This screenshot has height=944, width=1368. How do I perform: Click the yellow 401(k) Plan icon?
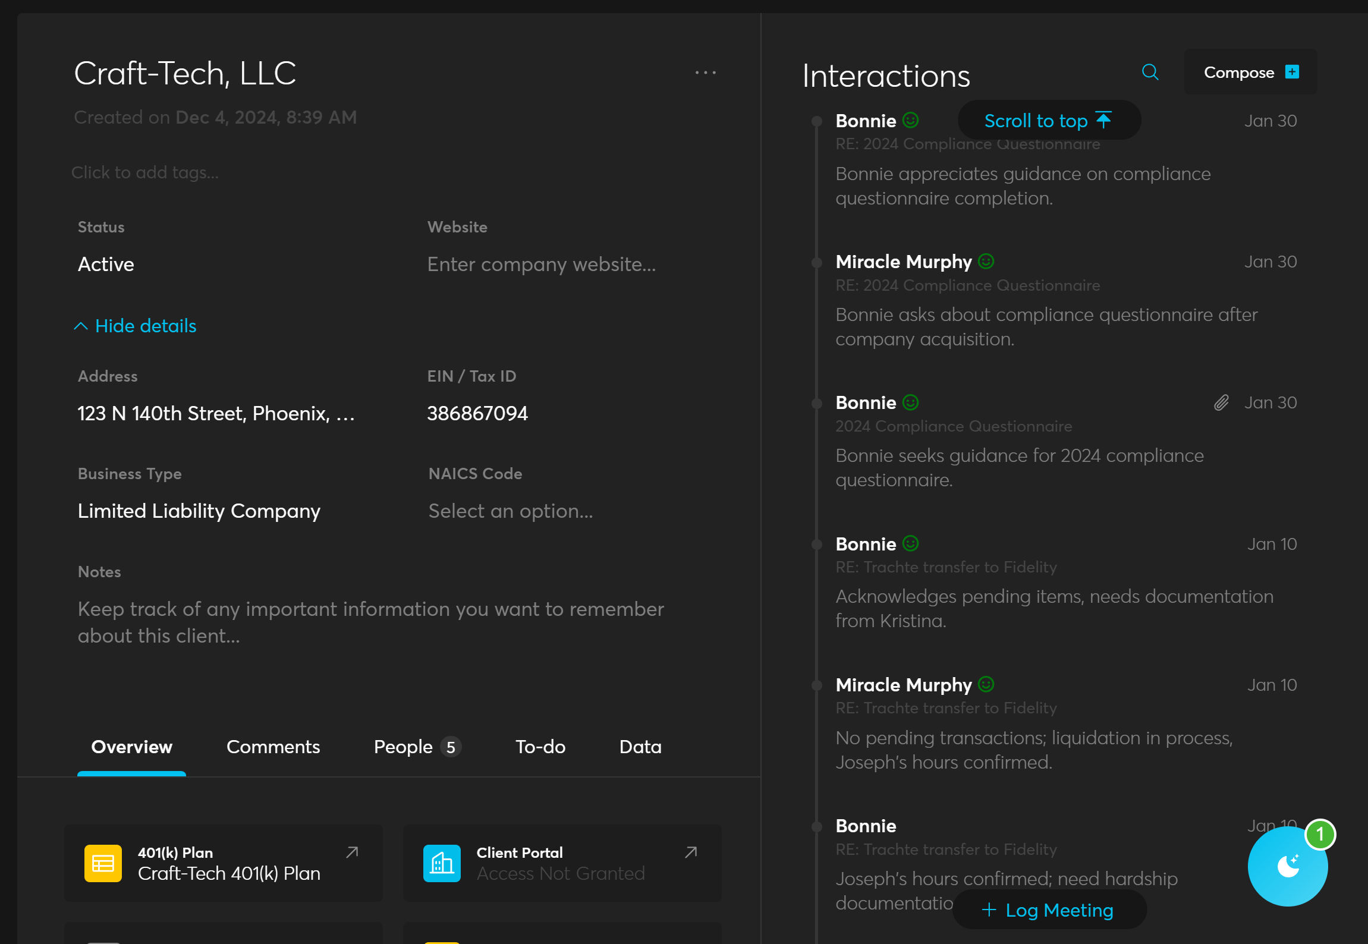[x=103, y=863]
